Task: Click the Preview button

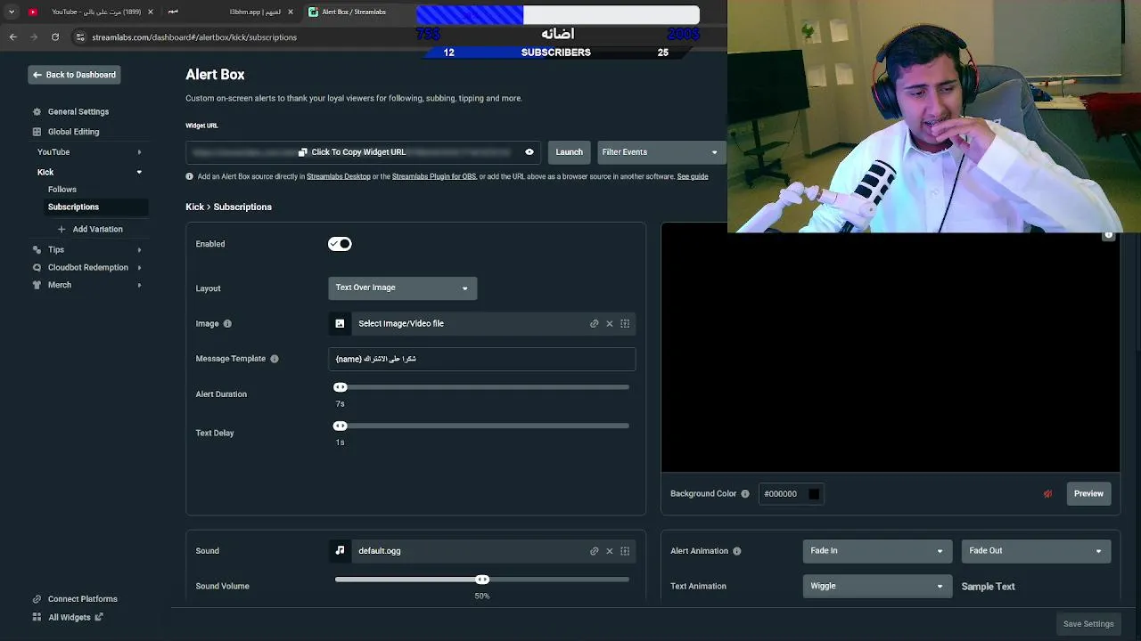Action: (x=1088, y=494)
